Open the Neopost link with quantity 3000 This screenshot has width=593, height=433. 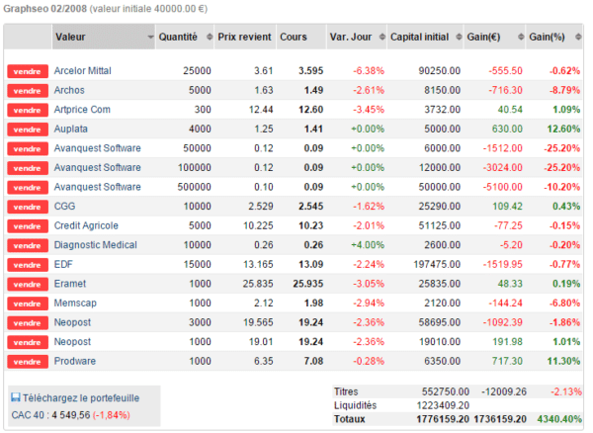pos(72,322)
